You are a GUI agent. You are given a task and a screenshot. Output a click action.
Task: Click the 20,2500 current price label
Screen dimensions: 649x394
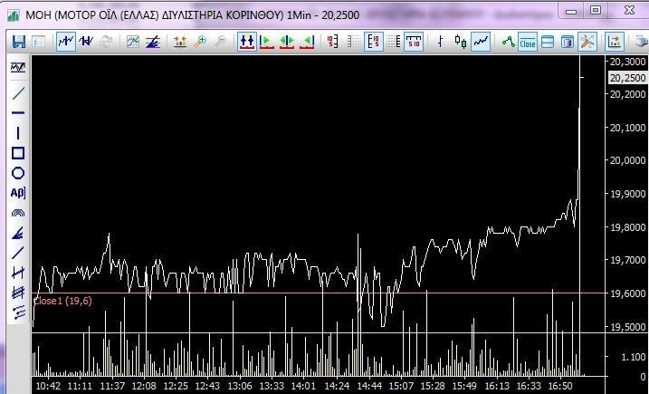click(627, 78)
